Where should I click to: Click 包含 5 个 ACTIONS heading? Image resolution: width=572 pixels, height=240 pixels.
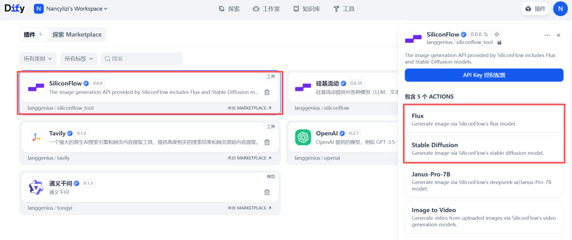click(430, 97)
